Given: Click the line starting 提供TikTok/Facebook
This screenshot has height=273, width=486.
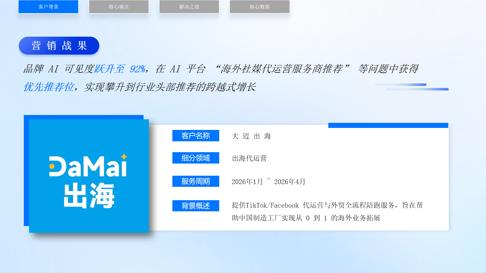Looking at the screenshot, I should click(x=327, y=205).
